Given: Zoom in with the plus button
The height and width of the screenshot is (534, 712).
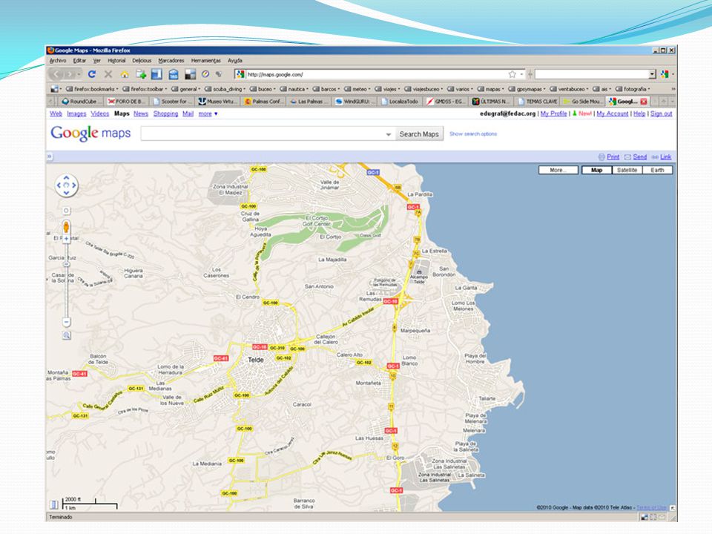Looking at the screenshot, I should pyautogui.click(x=66, y=239).
